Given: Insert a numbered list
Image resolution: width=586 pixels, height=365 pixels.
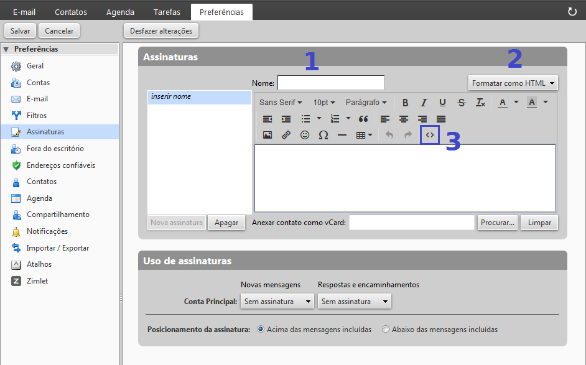Looking at the screenshot, I should 335,119.
